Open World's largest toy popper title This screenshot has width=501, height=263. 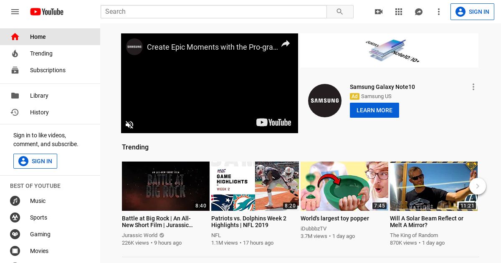point(335,218)
